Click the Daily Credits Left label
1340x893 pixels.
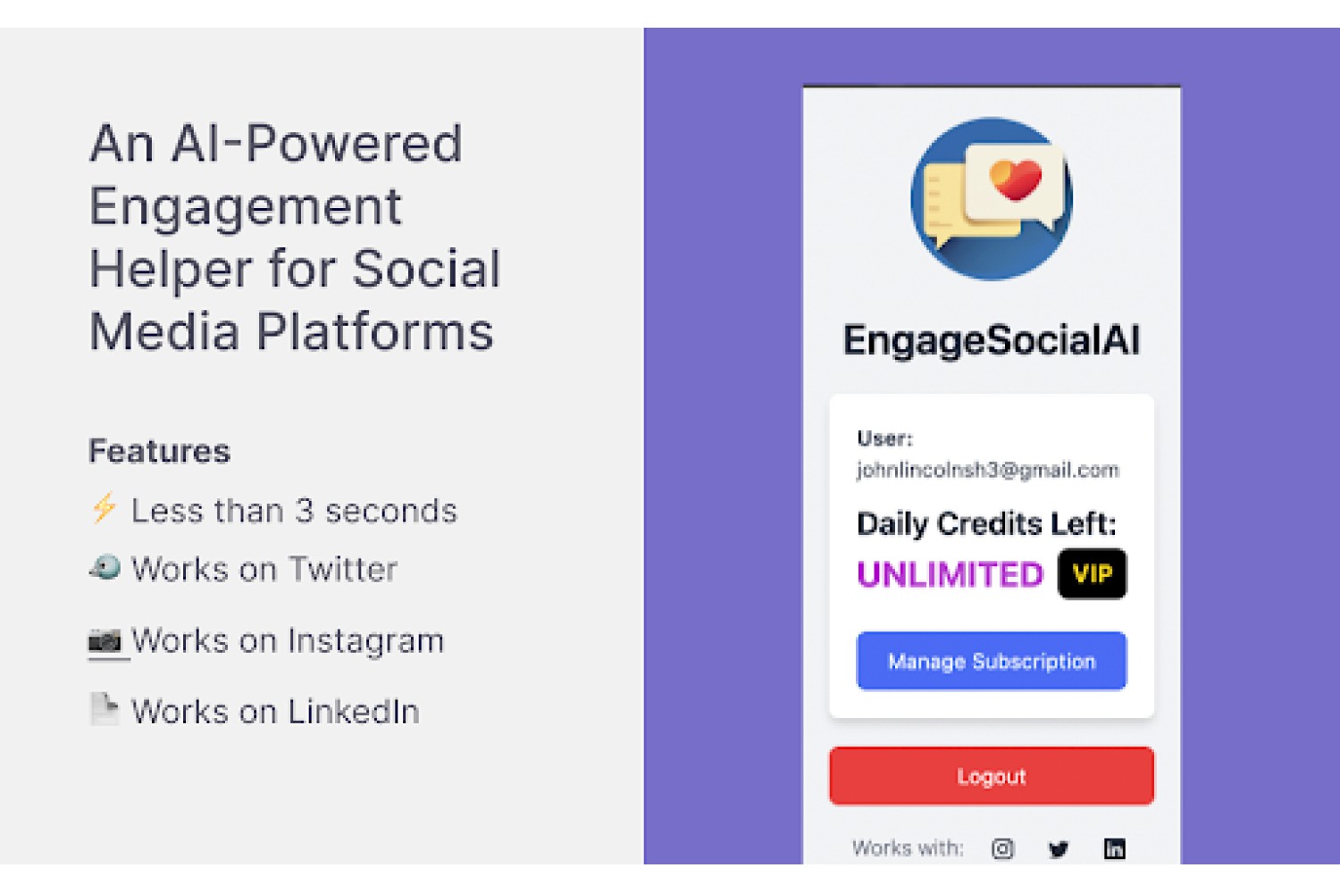tap(986, 523)
